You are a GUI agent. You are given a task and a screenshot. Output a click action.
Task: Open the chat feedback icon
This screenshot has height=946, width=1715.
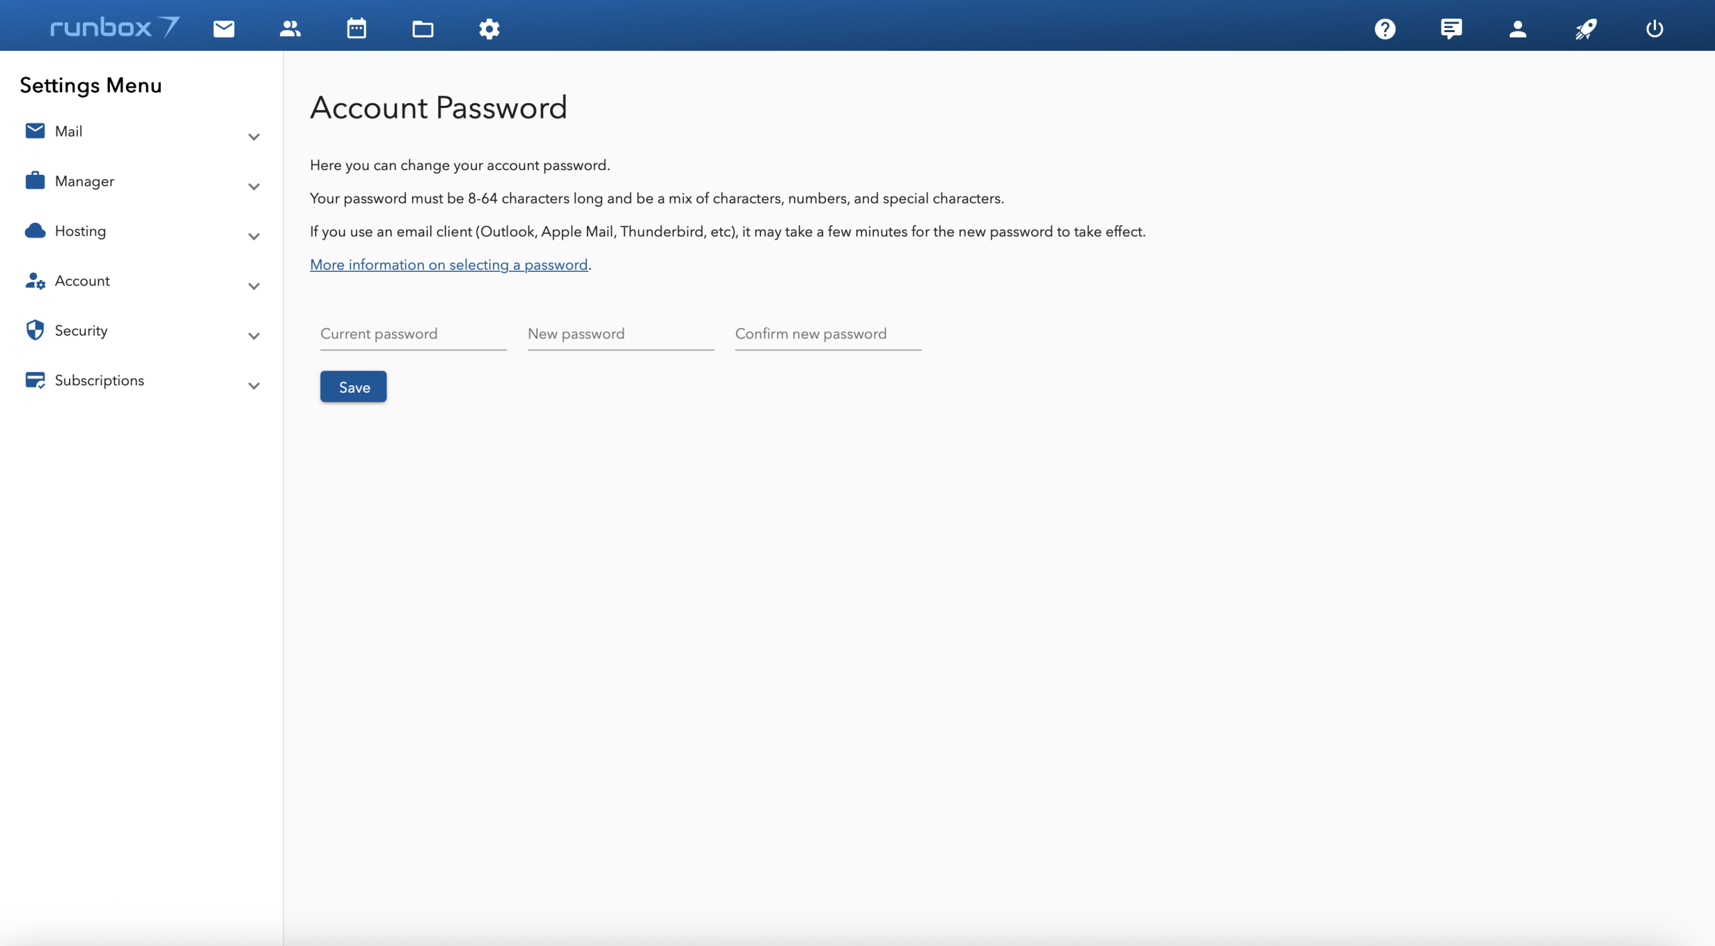click(x=1451, y=29)
